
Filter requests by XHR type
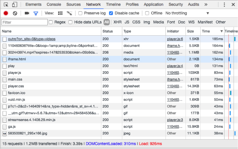click(x=117, y=22)
